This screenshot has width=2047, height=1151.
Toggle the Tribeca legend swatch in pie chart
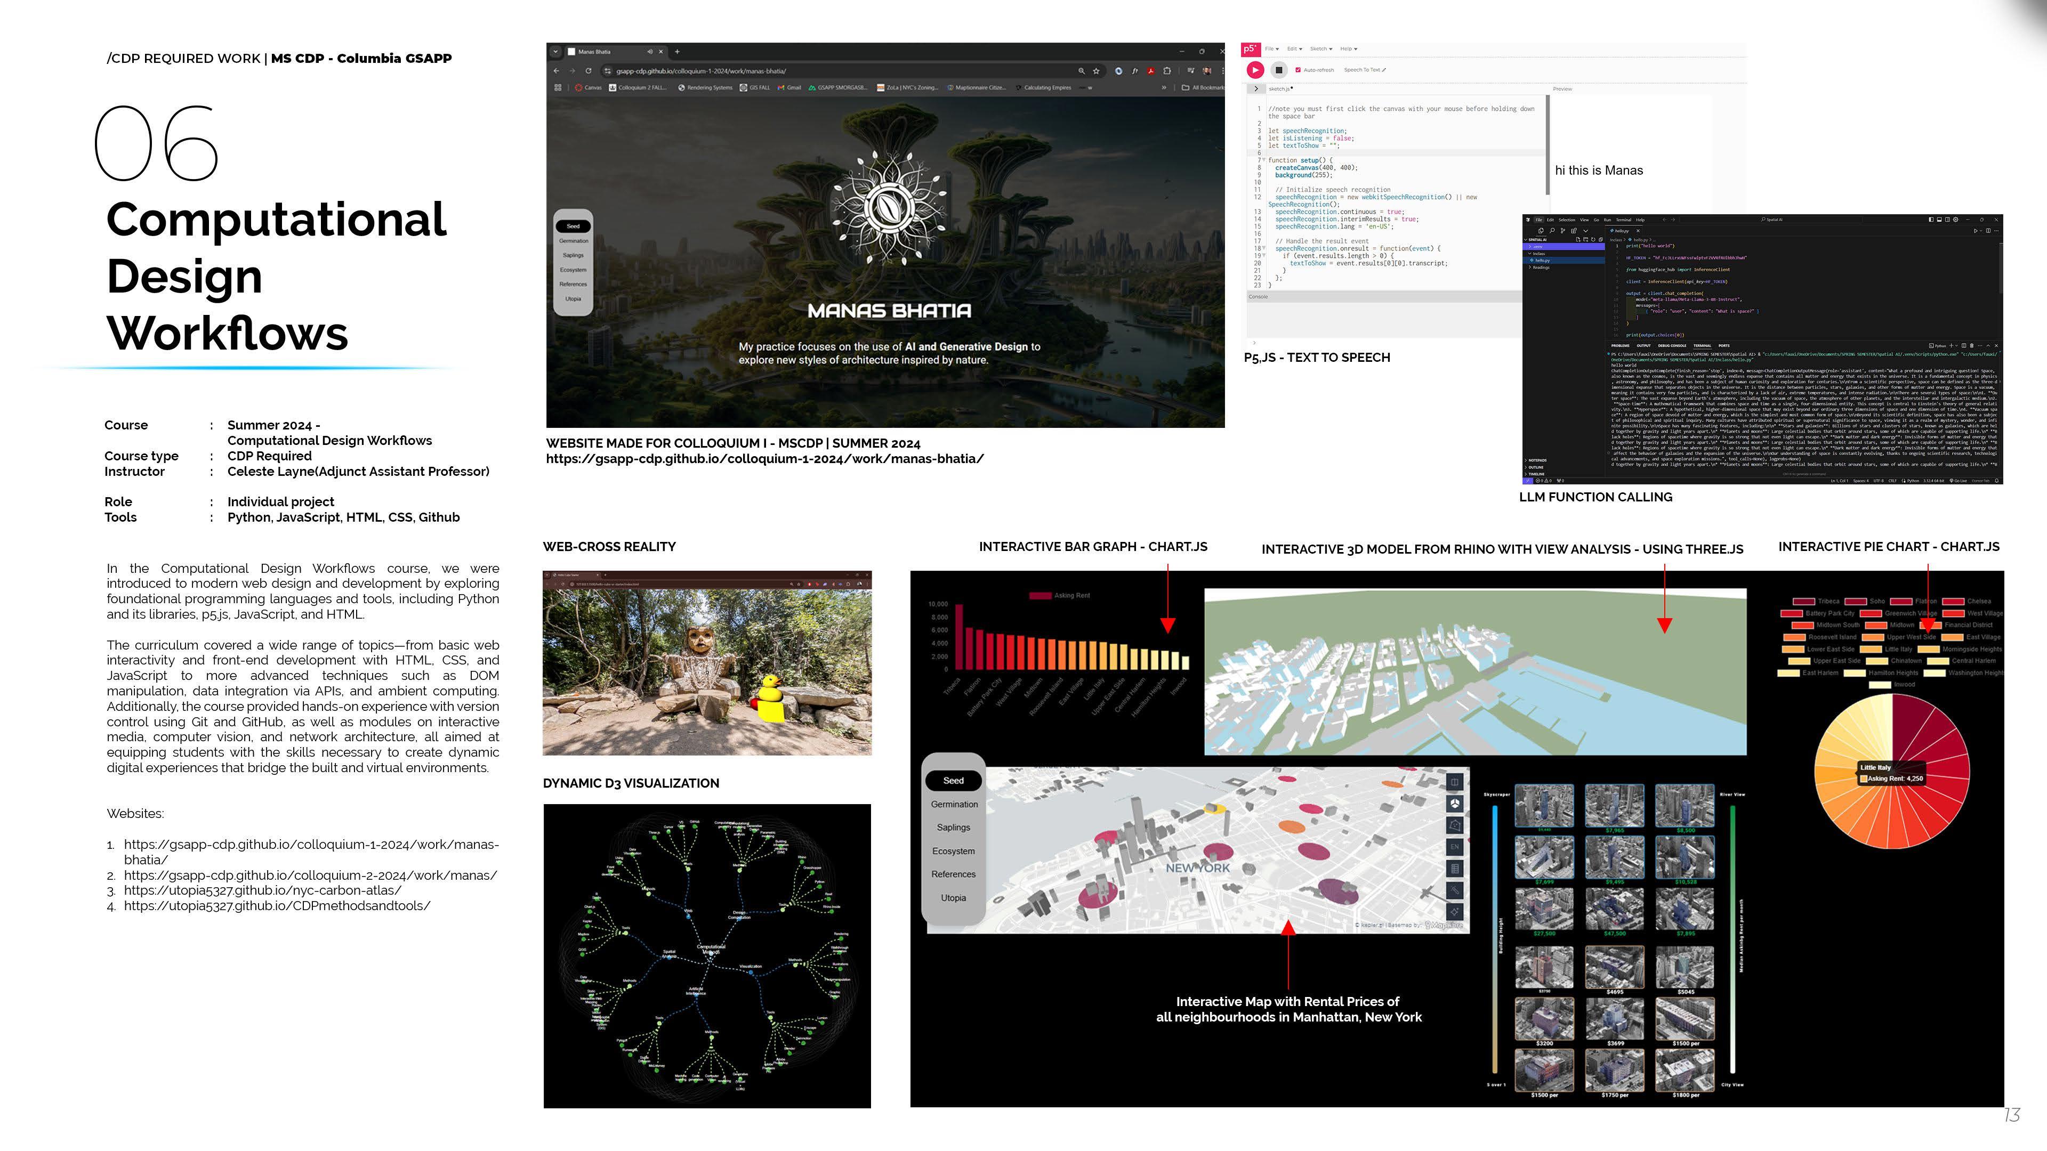(x=1804, y=601)
